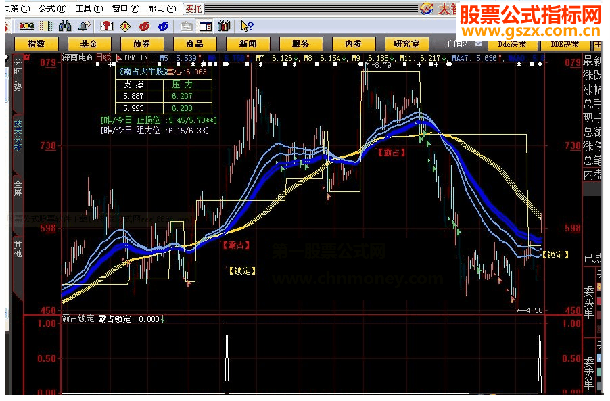This screenshot has width=610, height=401.
Task: Click the 服务 button
Action: click(301, 44)
